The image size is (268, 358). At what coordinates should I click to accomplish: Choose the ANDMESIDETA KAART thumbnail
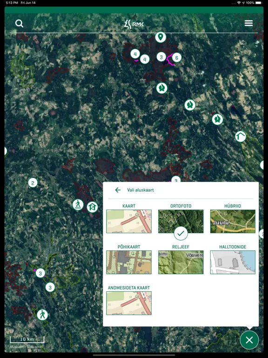129,303
